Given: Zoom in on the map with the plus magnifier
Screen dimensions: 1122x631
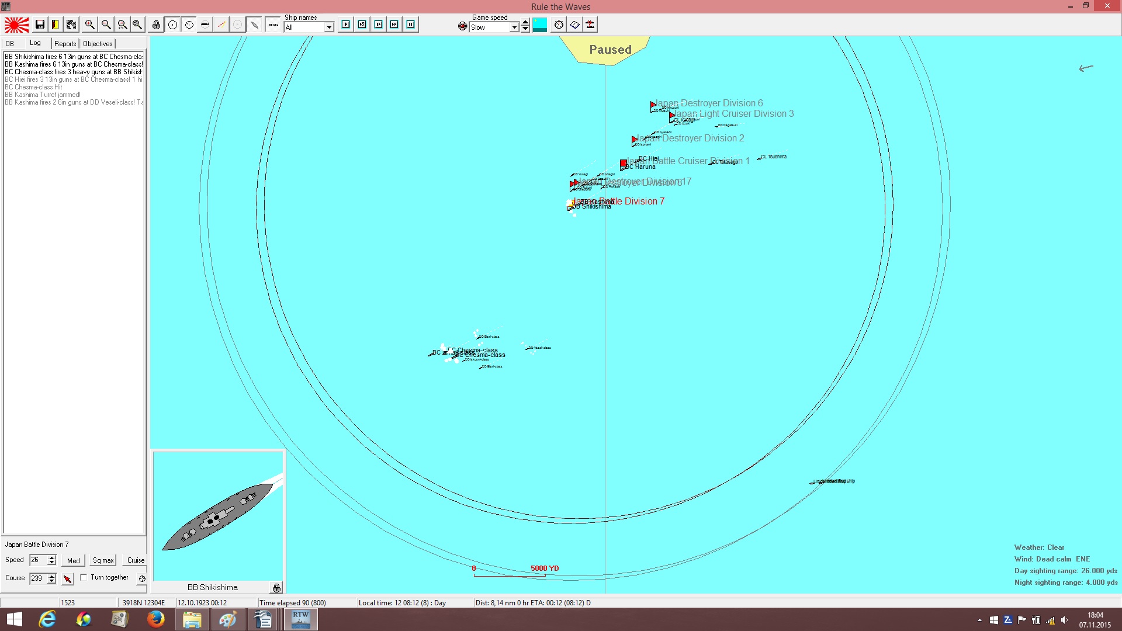Looking at the screenshot, I should click(x=89, y=25).
